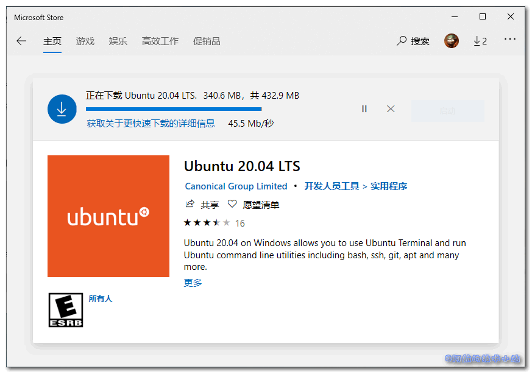Screen dimensions: 532x374
Task: Pause the Ubuntu 20.04 download
Action: [x=364, y=109]
